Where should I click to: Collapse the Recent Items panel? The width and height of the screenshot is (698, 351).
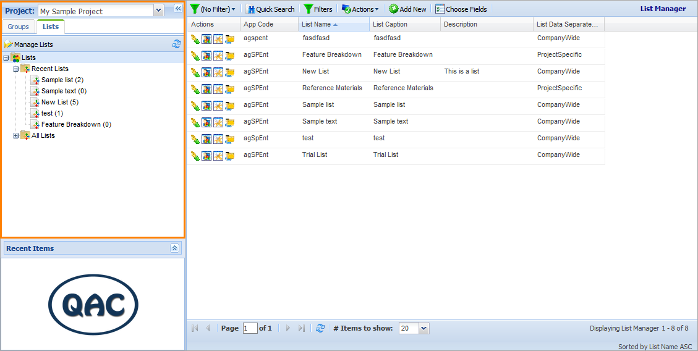[175, 248]
